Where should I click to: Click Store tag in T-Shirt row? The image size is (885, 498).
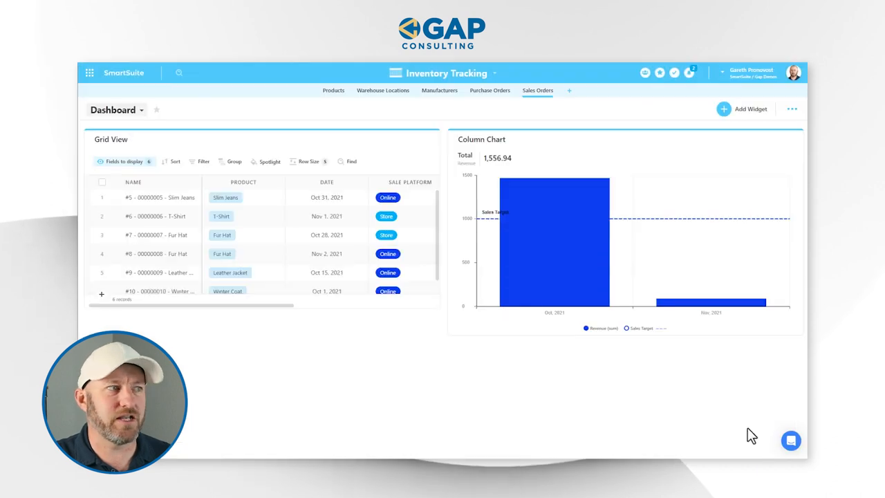point(386,216)
